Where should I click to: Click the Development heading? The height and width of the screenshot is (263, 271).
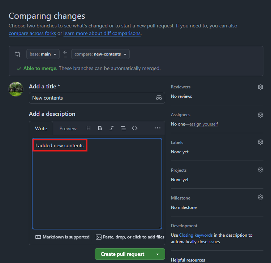click(184, 226)
